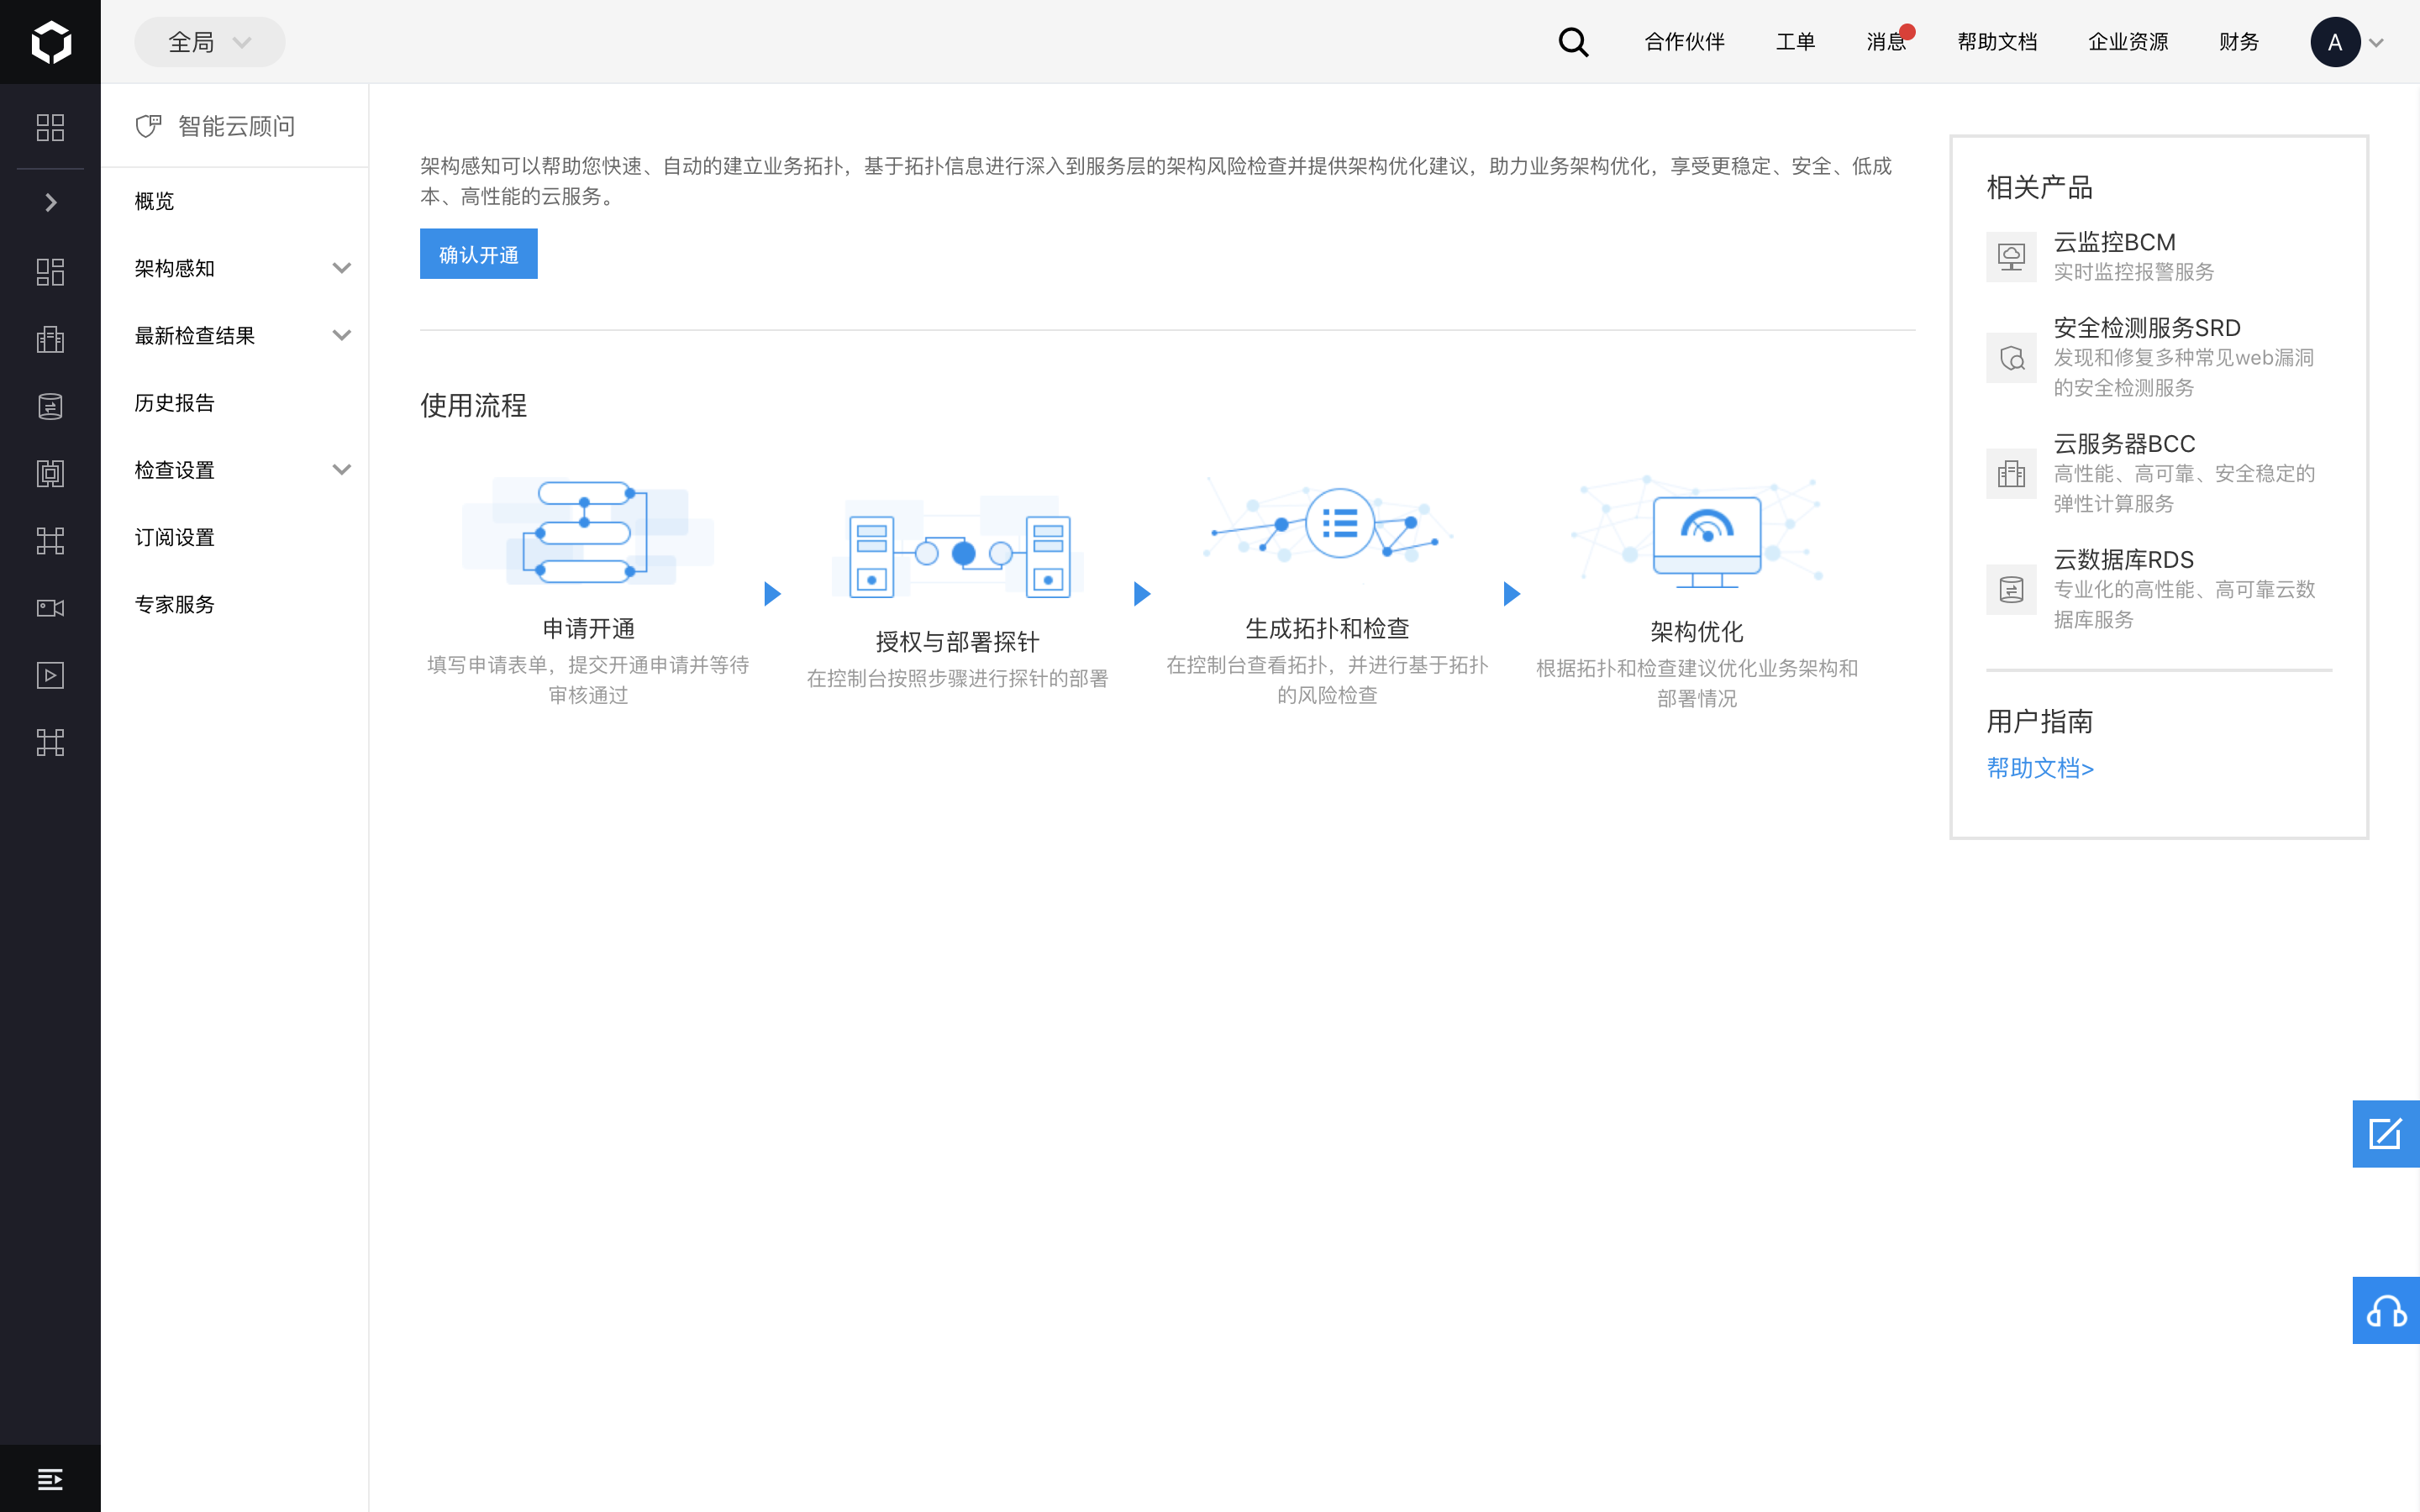Click the 架构优化 step illustration
The width and height of the screenshot is (2420, 1512).
[1697, 533]
